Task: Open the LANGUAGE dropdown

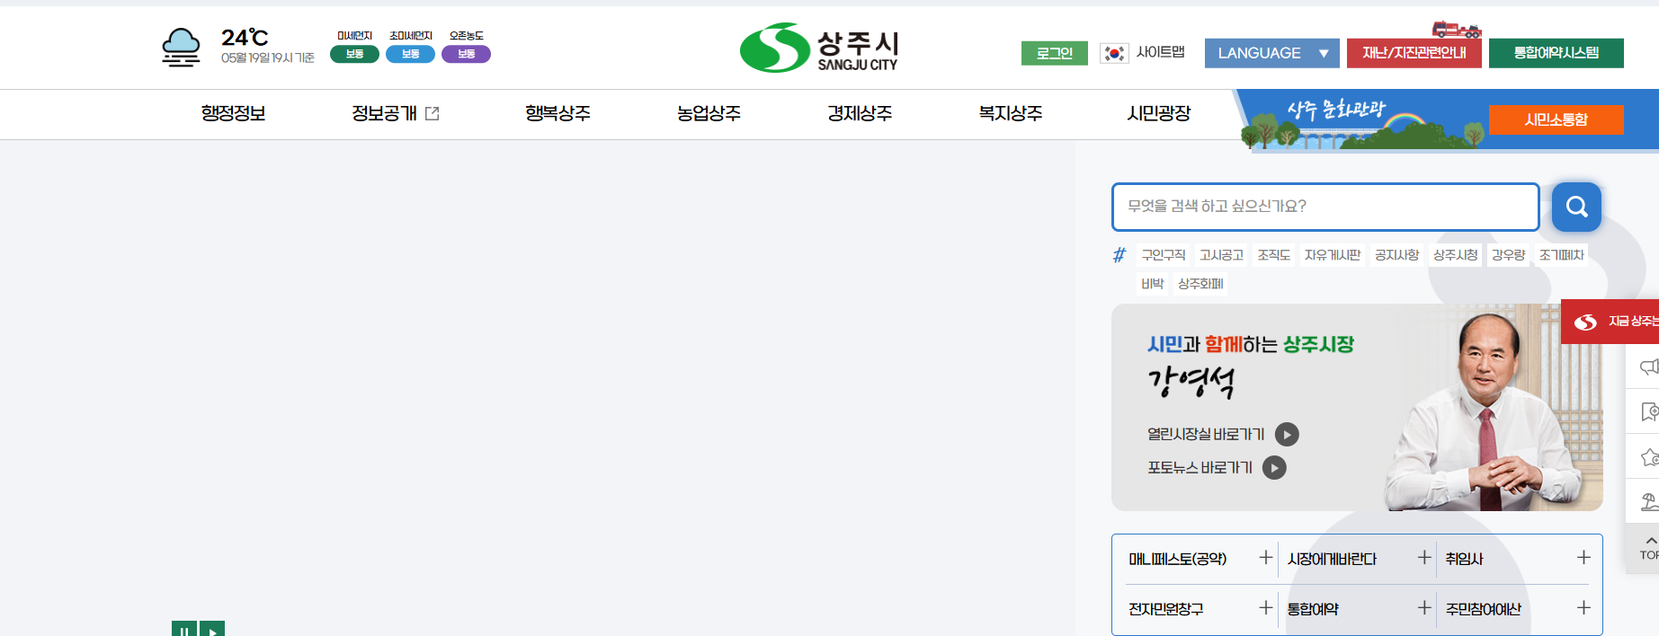Action: [x=1271, y=53]
